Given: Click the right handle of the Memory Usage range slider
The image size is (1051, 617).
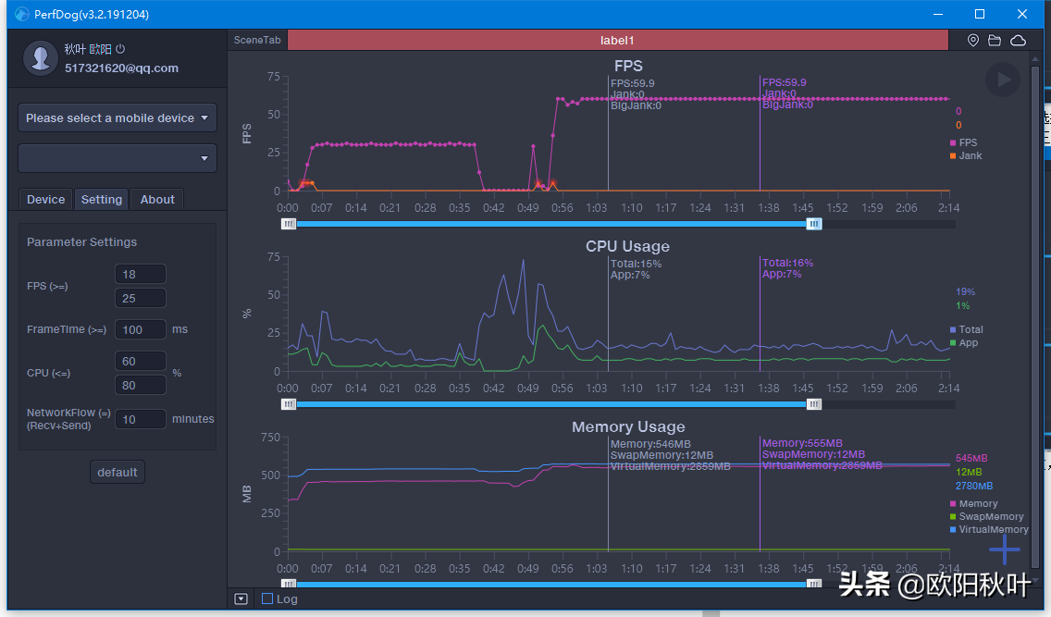Looking at the screenshot, I should tap(814, 584).
